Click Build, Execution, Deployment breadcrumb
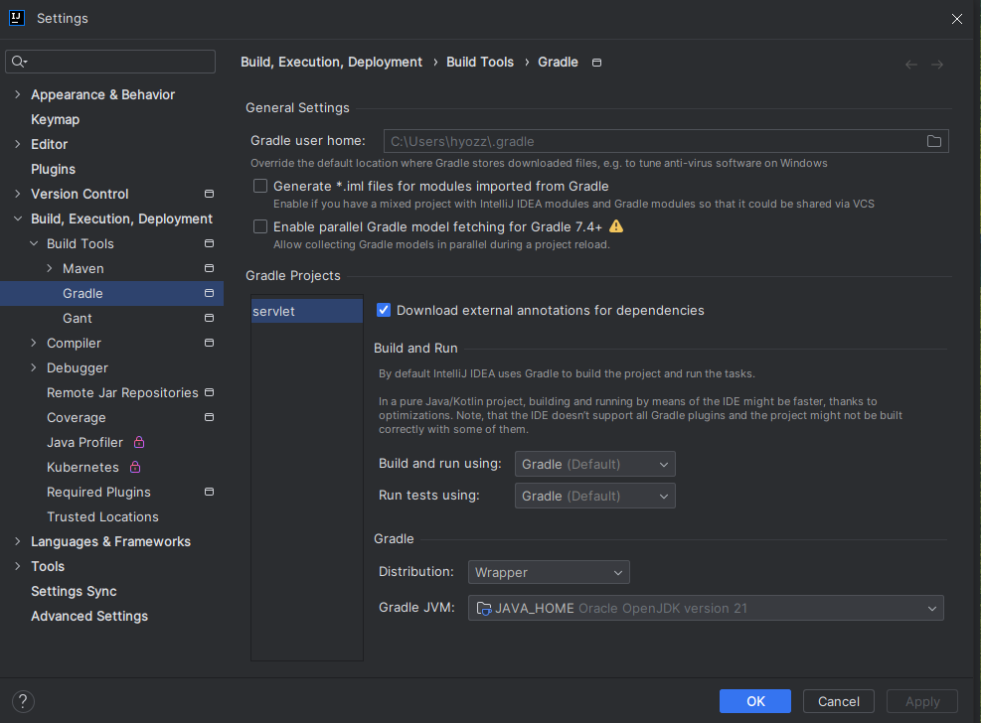 tap(332, 62)
